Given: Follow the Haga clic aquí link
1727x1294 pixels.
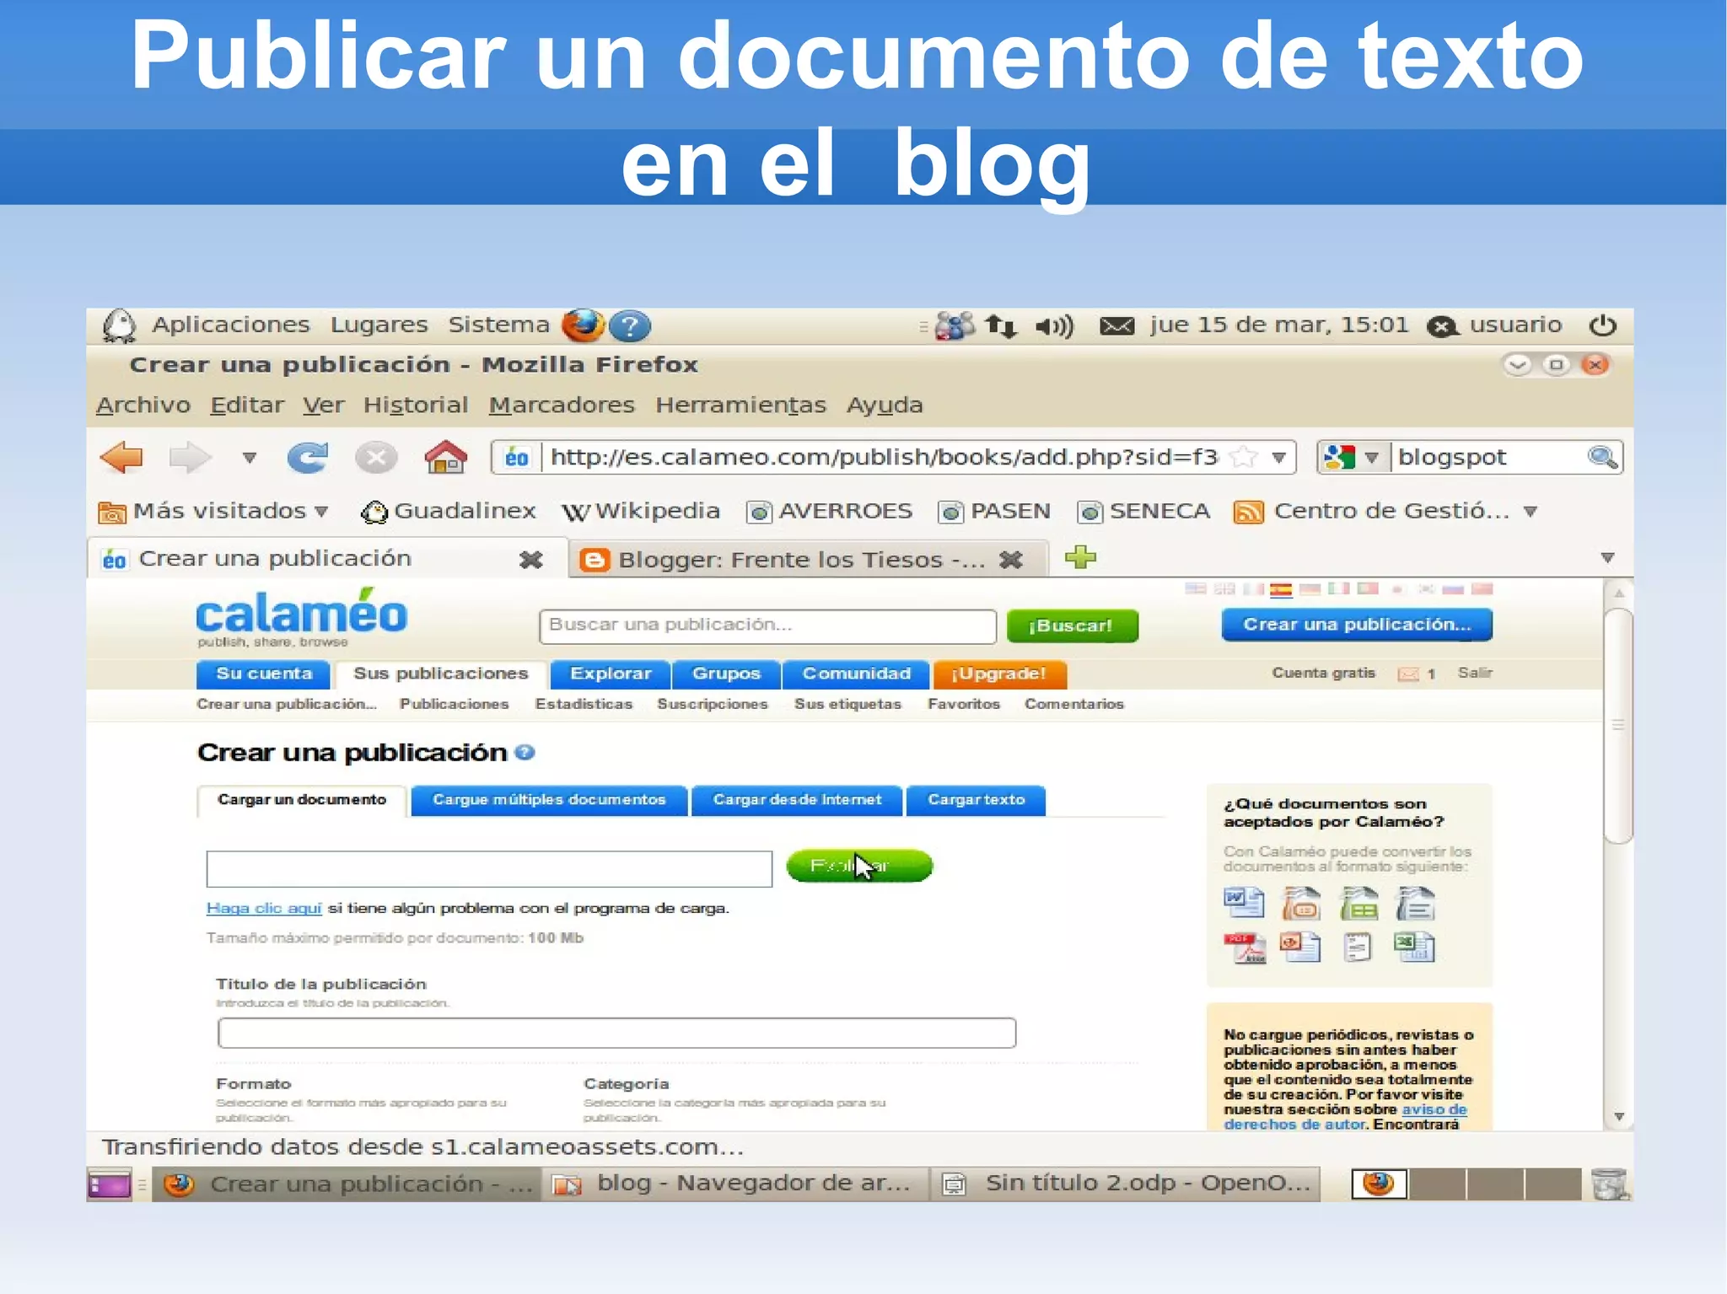Looking at the screenshot, I should (x=264, y=908).
